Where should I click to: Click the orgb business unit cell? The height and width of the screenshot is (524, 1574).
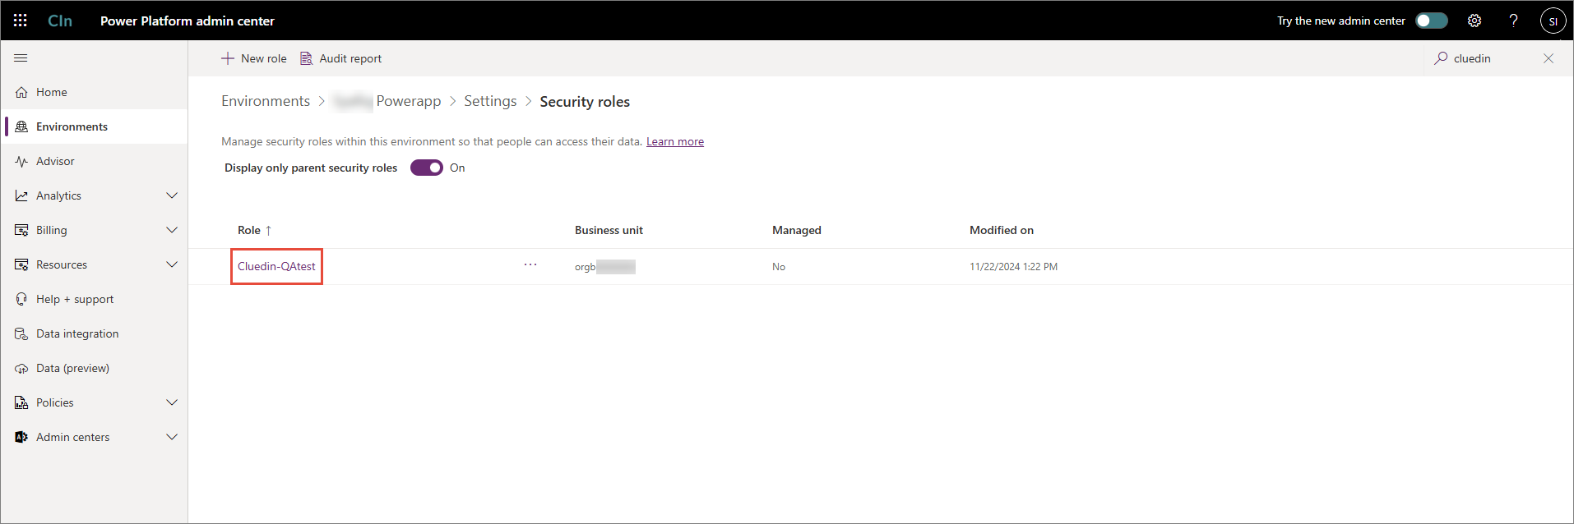coord(605,267)
